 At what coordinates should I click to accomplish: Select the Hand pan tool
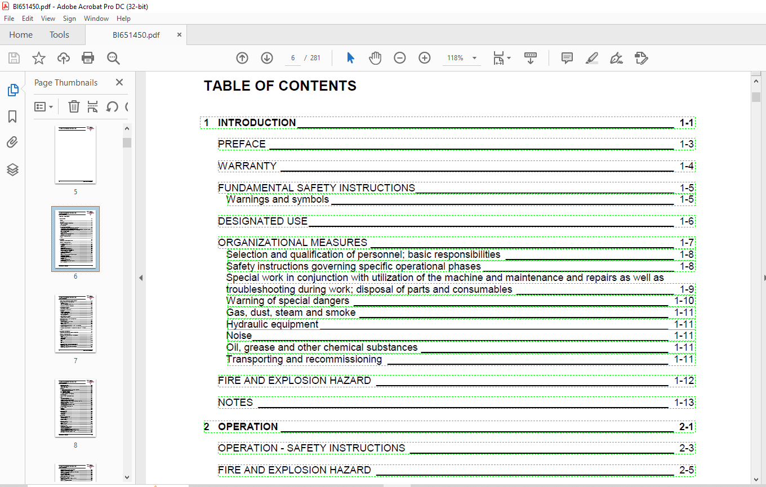tap(375, 58)
